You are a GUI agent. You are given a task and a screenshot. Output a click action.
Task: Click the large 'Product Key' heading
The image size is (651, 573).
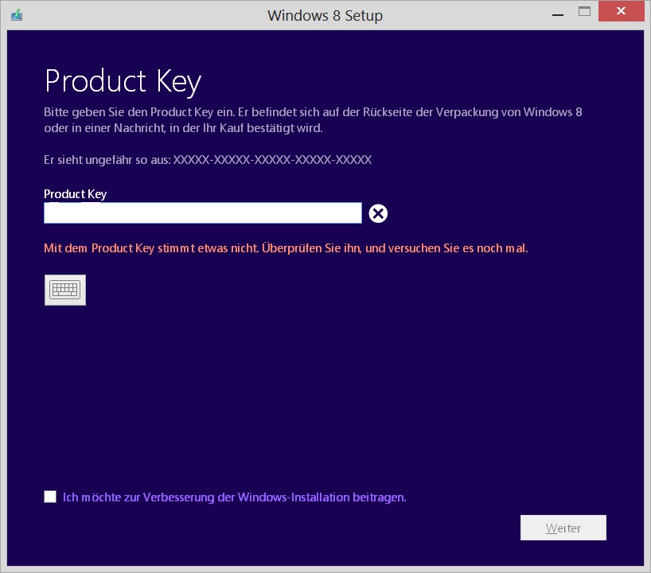point(123,82)
